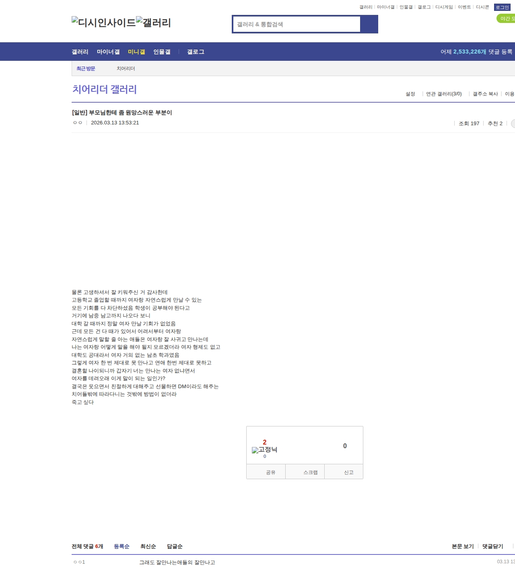Click the 갤러리 logo image beside 디시인사이드
This screenshot has height=575, width=515.
click(x=153, y=23)
